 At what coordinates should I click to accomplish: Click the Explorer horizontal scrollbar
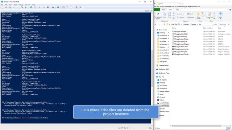(196, 126)
